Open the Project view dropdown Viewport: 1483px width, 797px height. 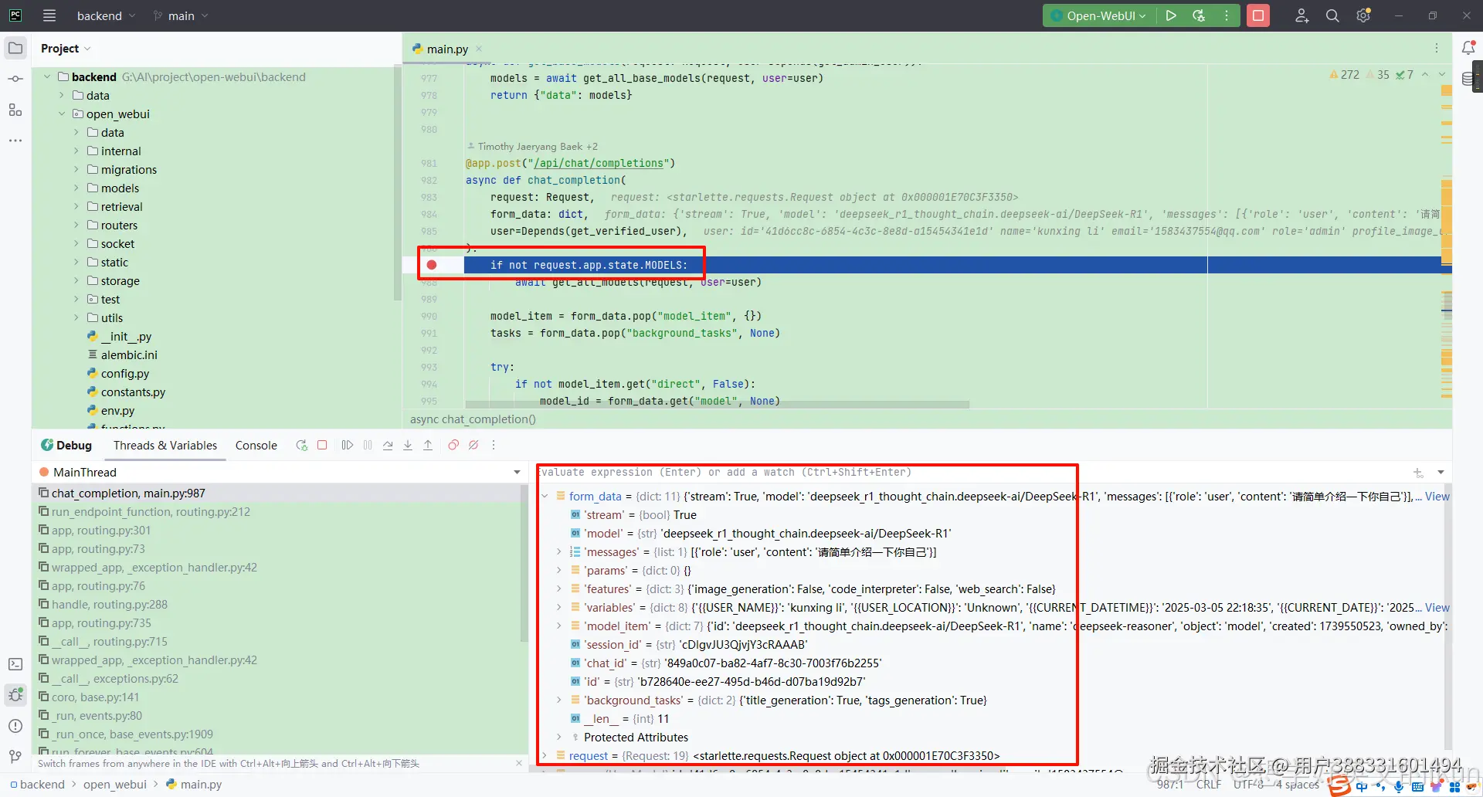66,49
